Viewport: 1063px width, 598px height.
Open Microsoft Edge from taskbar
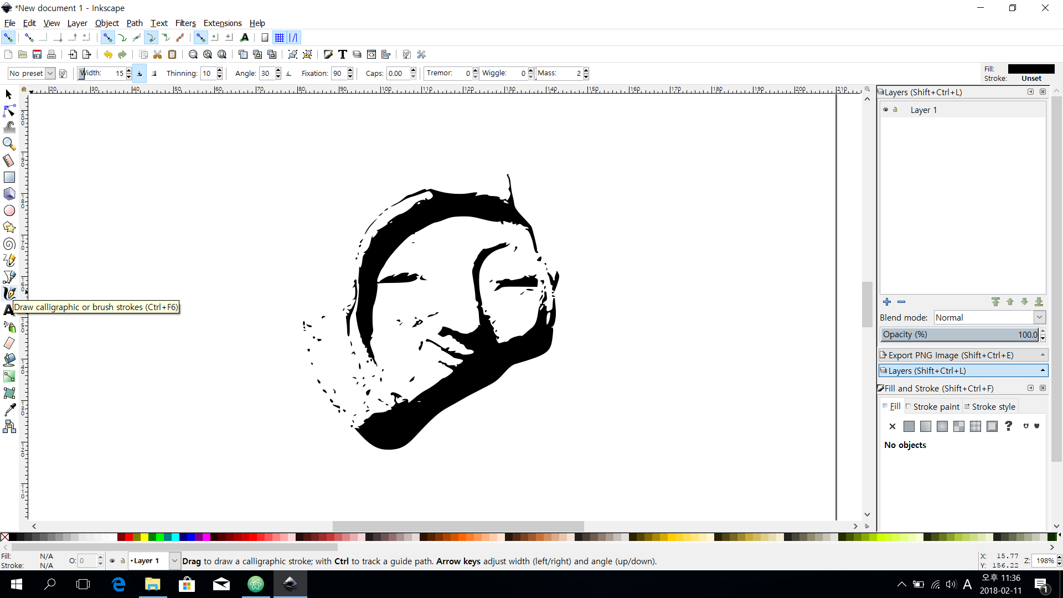pos(118,584)
